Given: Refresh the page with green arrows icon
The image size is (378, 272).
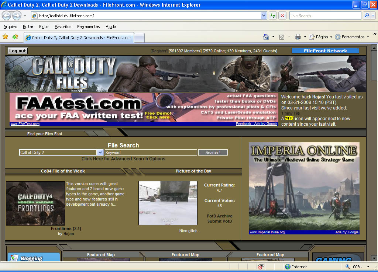Looking at the screenshot, I should tap(273, 16).
